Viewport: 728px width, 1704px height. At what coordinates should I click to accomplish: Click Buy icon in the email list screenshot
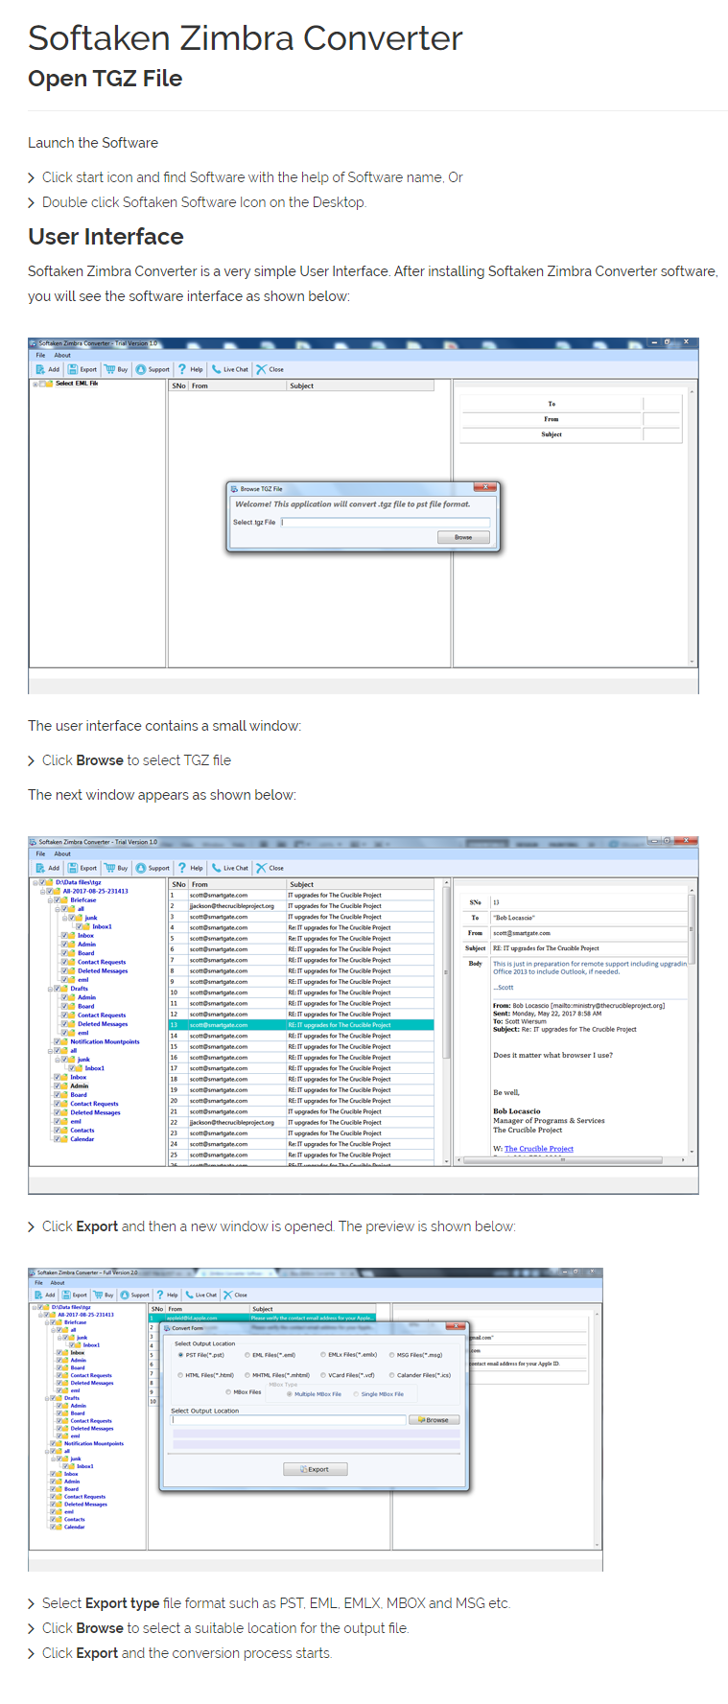[109, 868]
